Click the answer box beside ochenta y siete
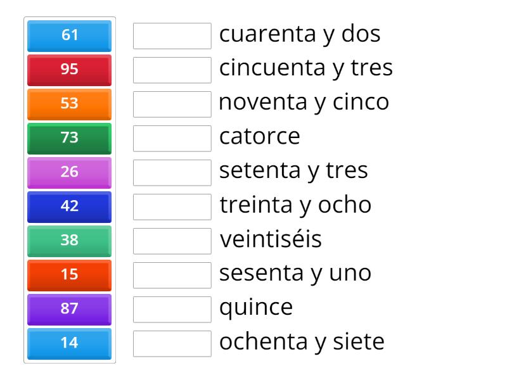The height and width of the screenshot is (380, 507). pos(172,343)
